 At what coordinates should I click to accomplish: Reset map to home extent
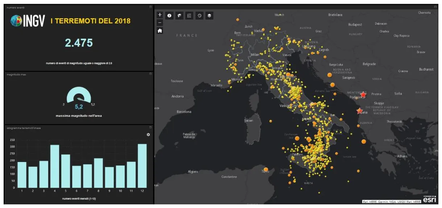[160, 31]
